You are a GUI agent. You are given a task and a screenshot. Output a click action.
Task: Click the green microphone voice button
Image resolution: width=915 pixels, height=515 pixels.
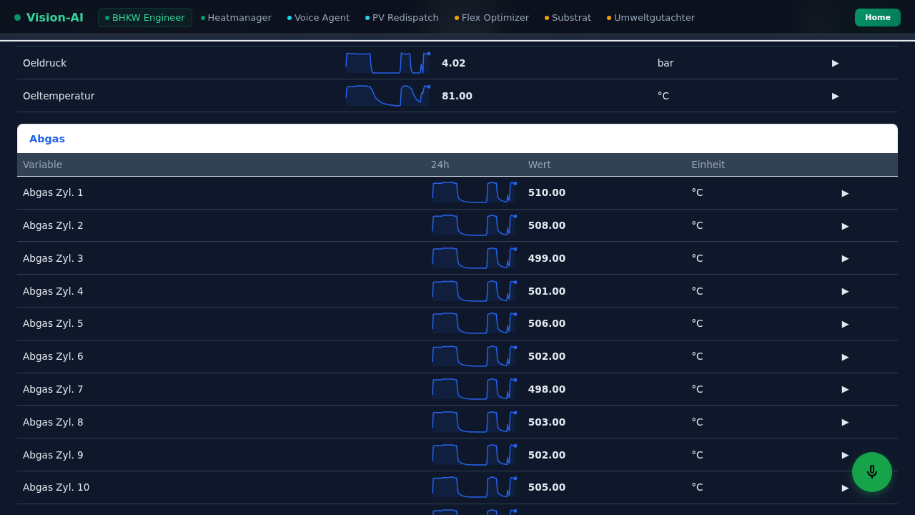pyautogui.click(x=871, y=472)
